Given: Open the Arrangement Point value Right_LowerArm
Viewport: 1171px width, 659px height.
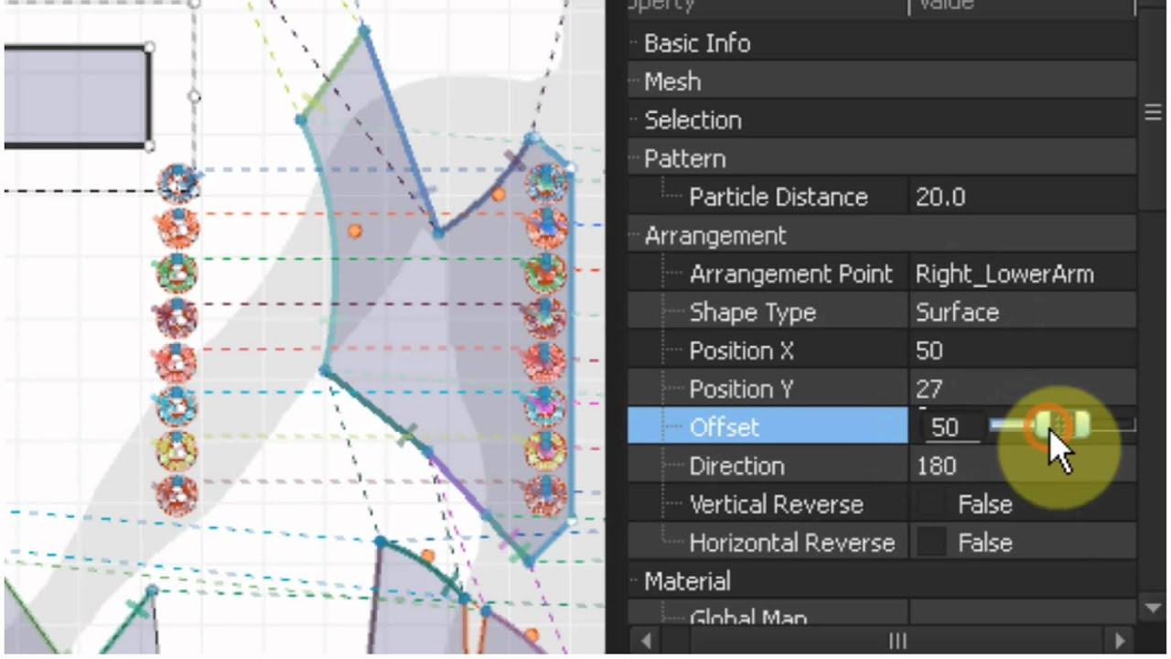Looking at the screenshot, I should (1022, 274).
